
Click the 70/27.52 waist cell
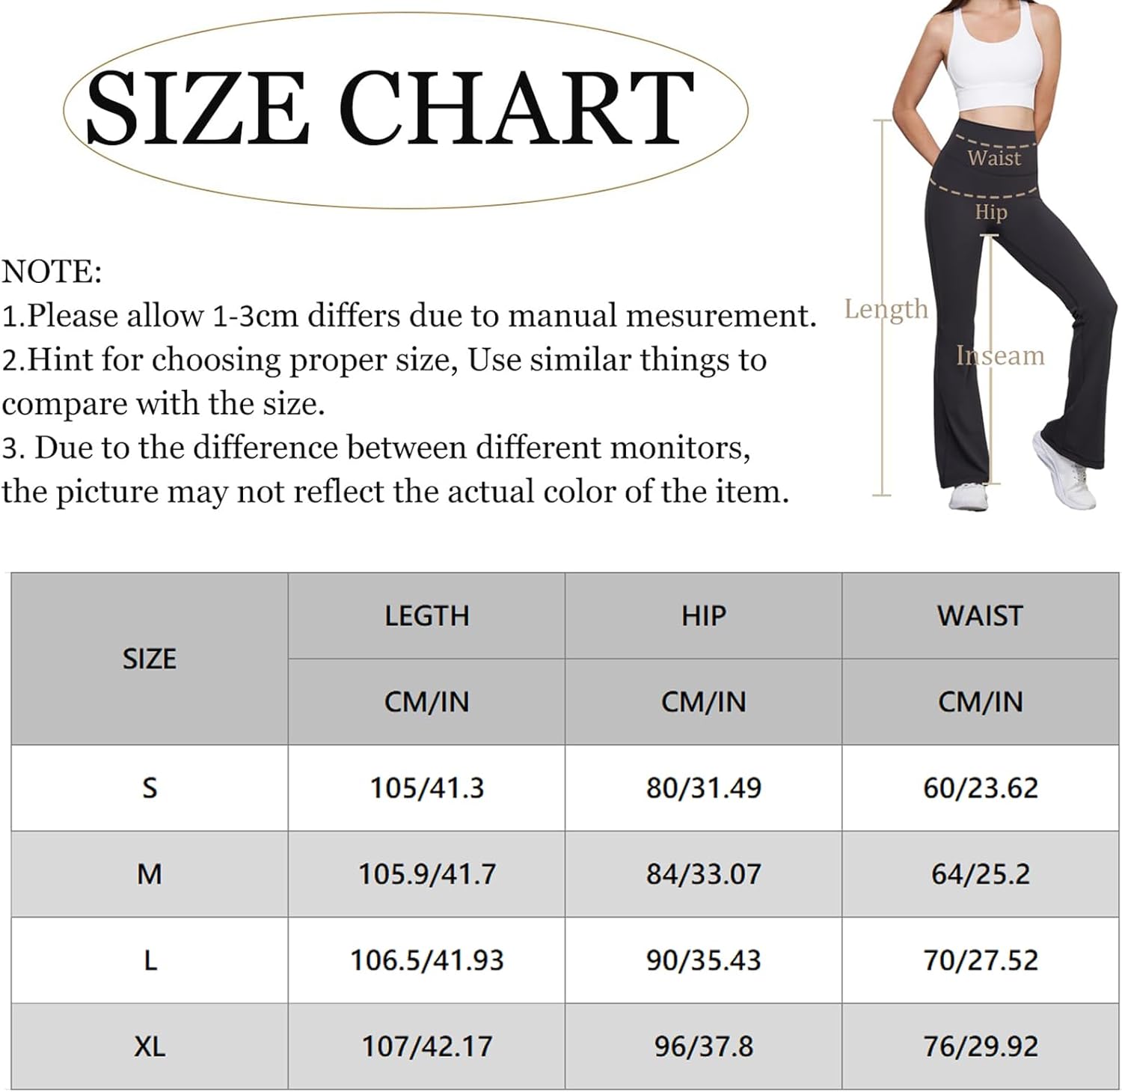[x=980, y=960]
